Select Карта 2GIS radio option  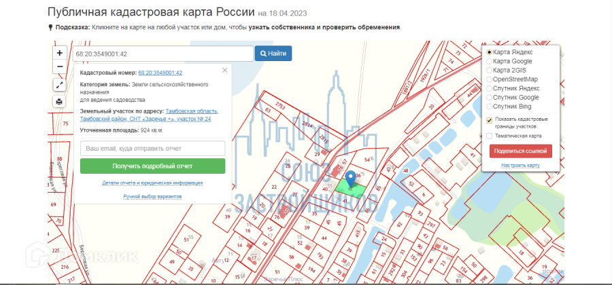click(489, 71)
